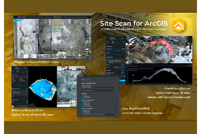
Task: Open right date dropdown in timeline compare window
Action: (70, 17)
